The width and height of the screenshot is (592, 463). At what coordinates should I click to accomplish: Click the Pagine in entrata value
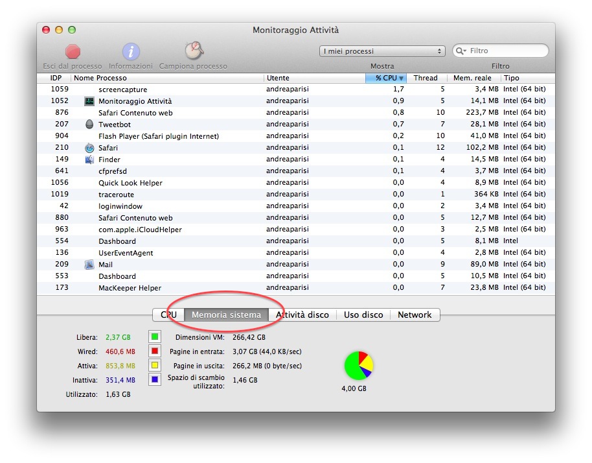coord(267,351)
